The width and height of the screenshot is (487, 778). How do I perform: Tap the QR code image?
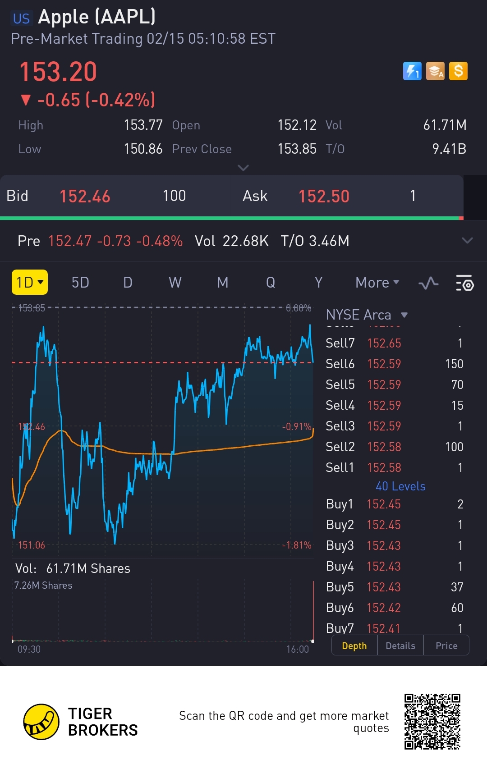point(432,722)
